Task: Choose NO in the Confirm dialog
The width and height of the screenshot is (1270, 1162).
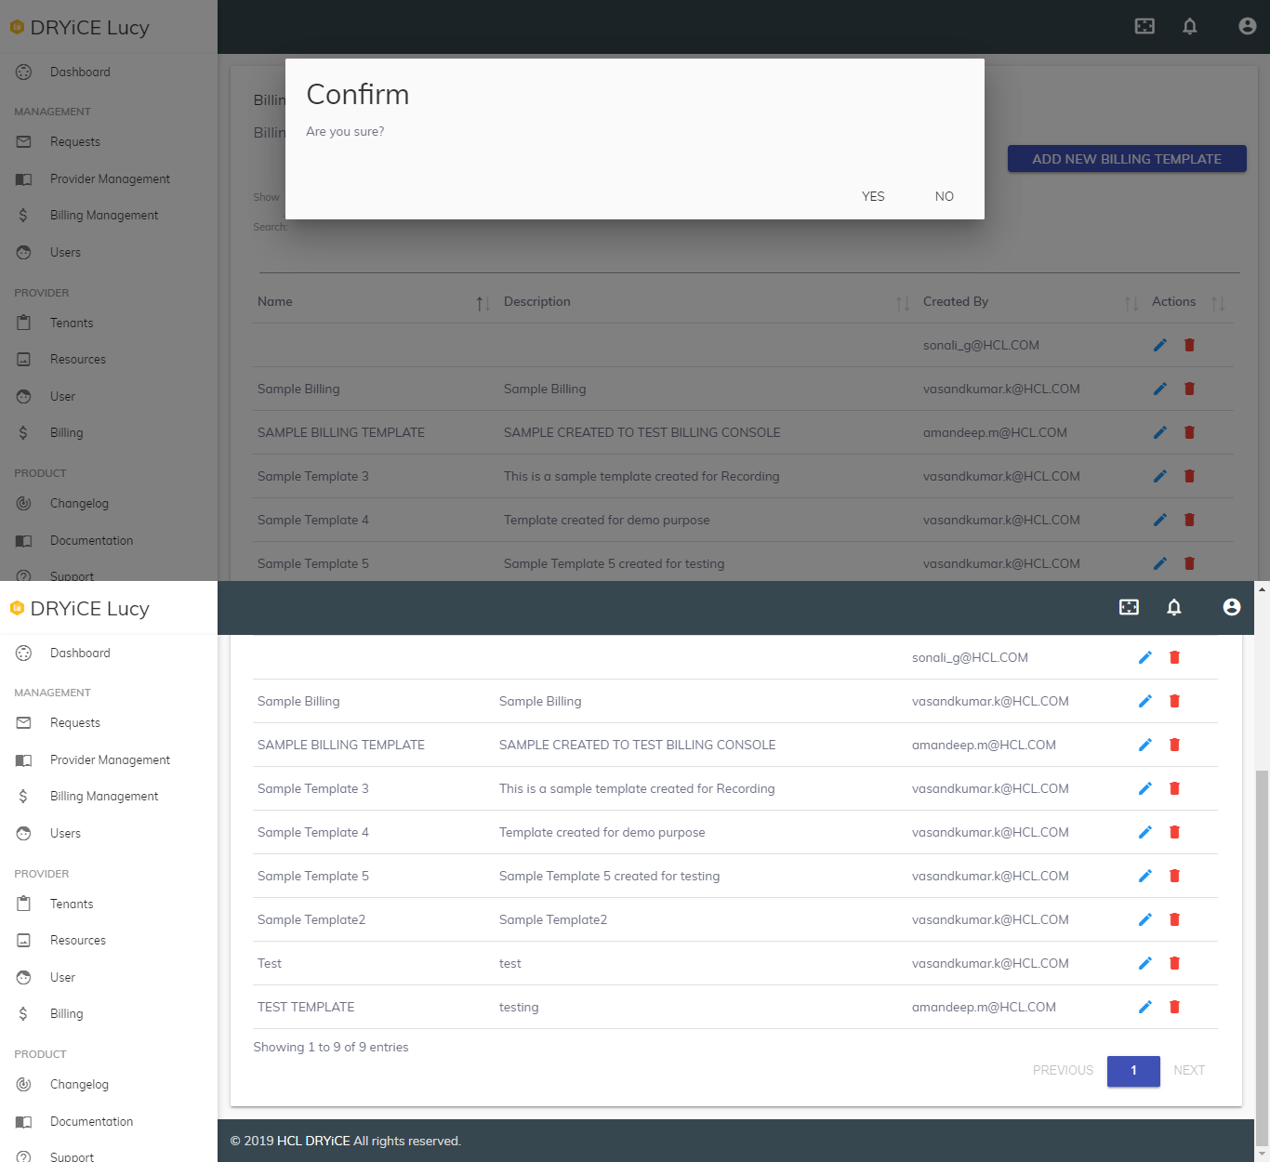Action: [944, 196]
